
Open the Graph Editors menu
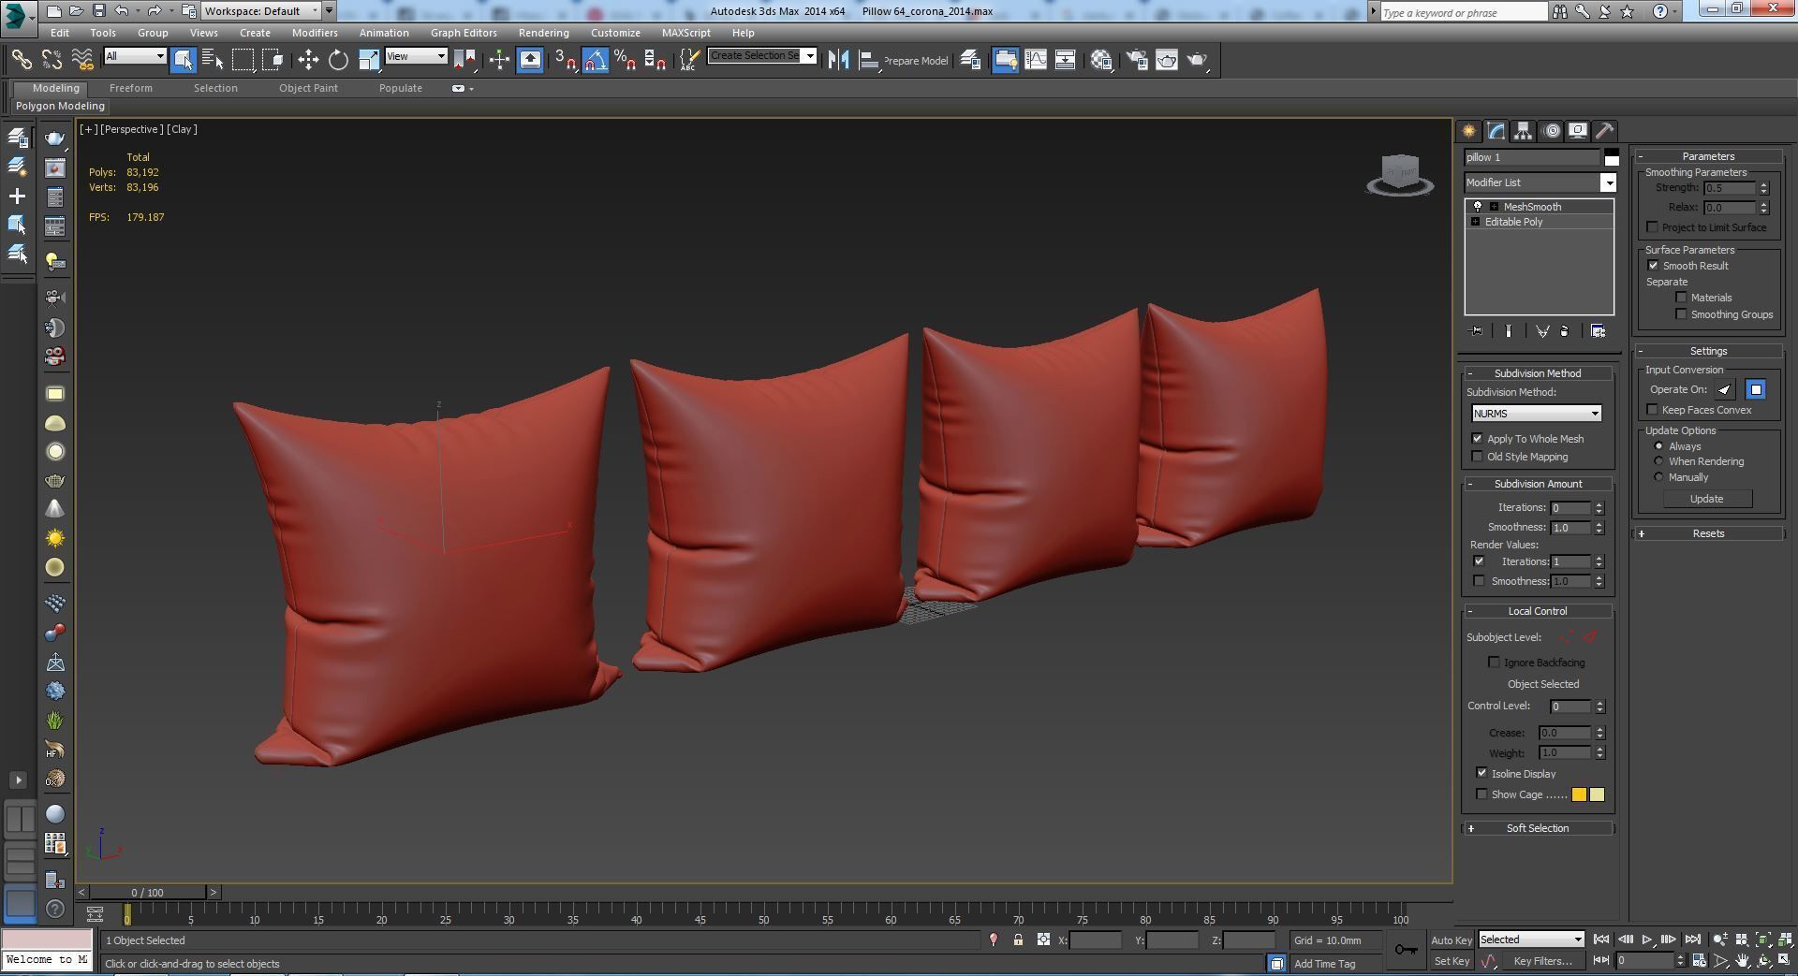point(464,33)
